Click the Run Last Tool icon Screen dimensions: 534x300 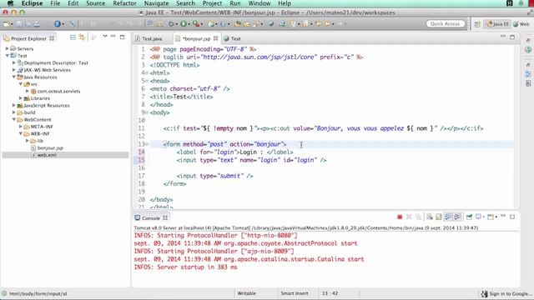pos(196,24)
